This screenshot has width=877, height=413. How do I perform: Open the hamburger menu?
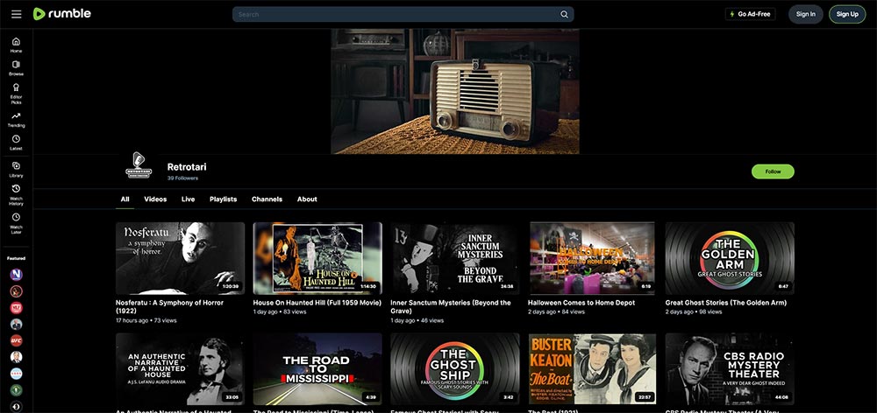coord(16,14)
